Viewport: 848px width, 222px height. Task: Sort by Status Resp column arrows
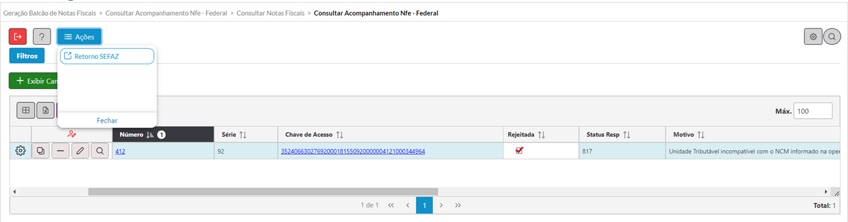tap(627, 135)
